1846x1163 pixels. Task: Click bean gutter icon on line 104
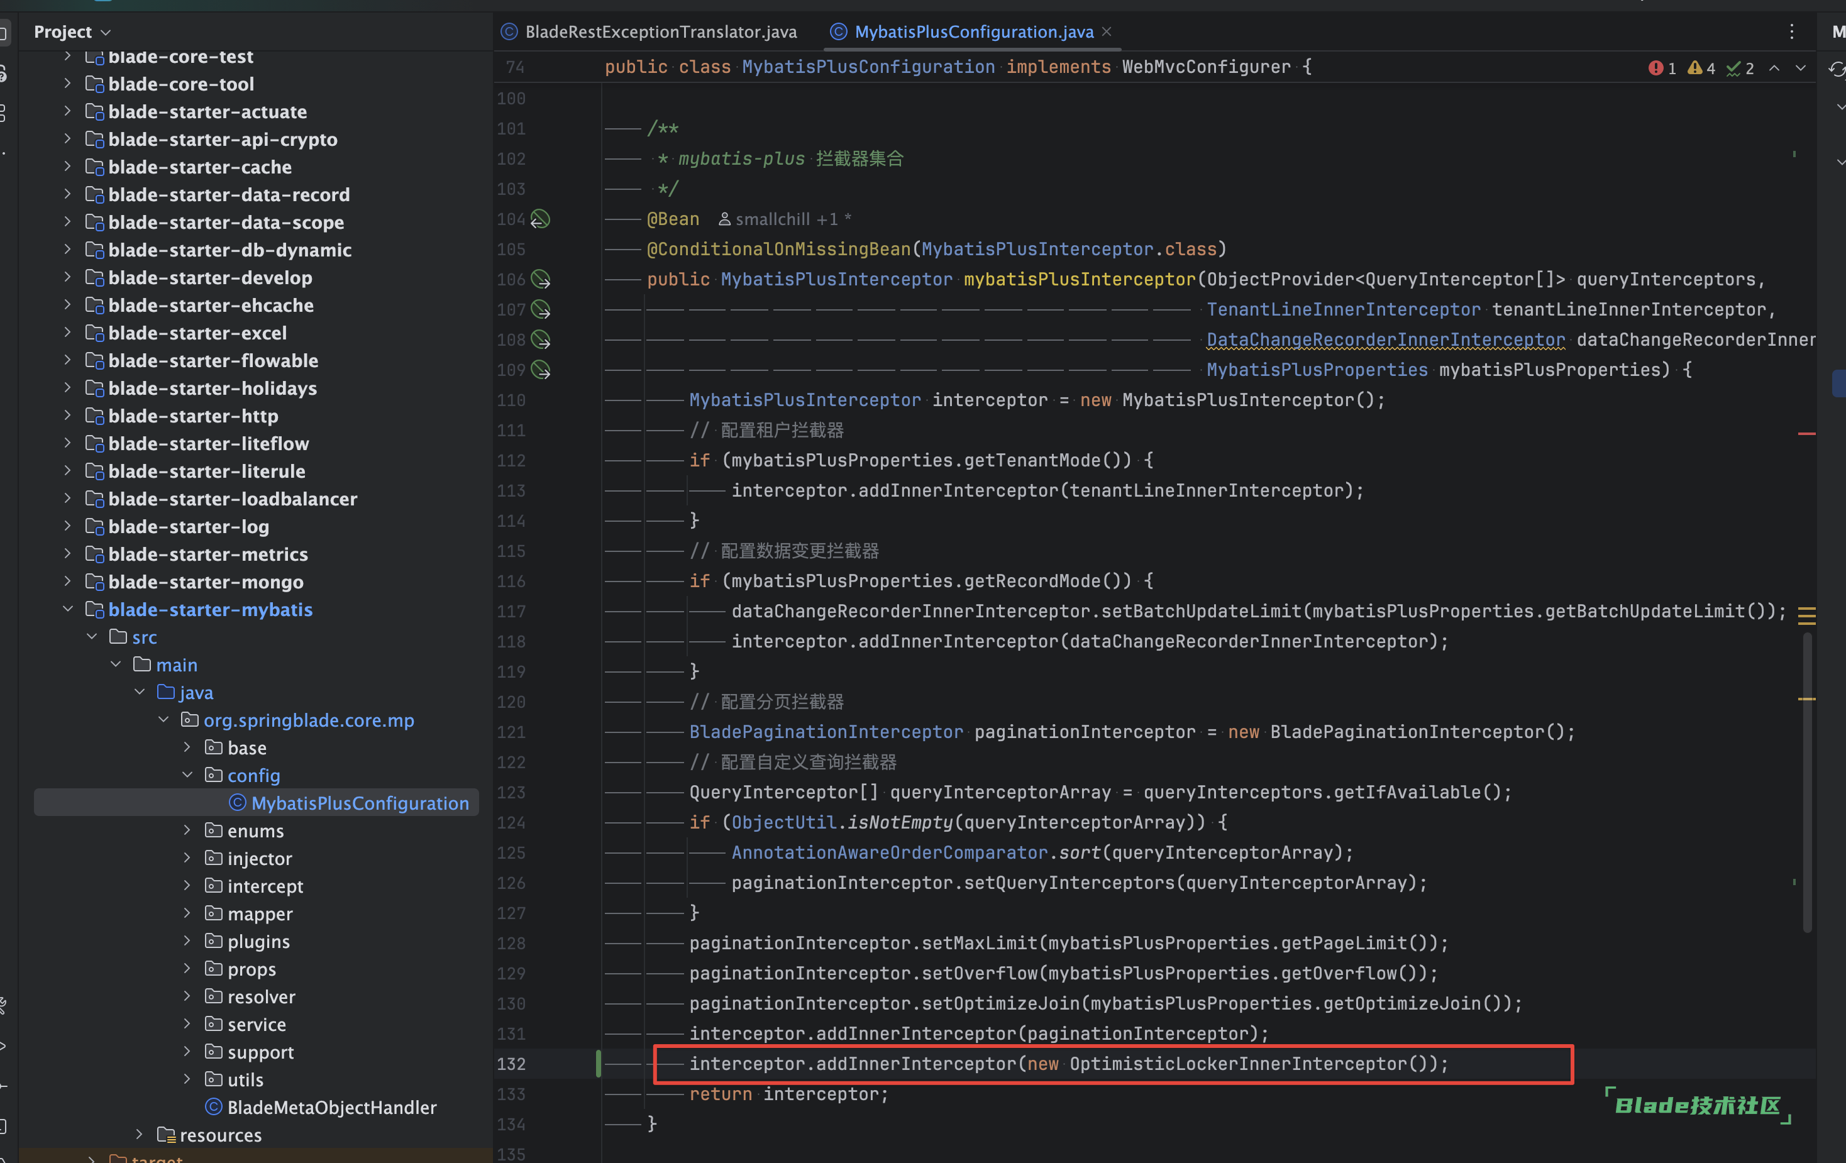click(x=541, y=219)
